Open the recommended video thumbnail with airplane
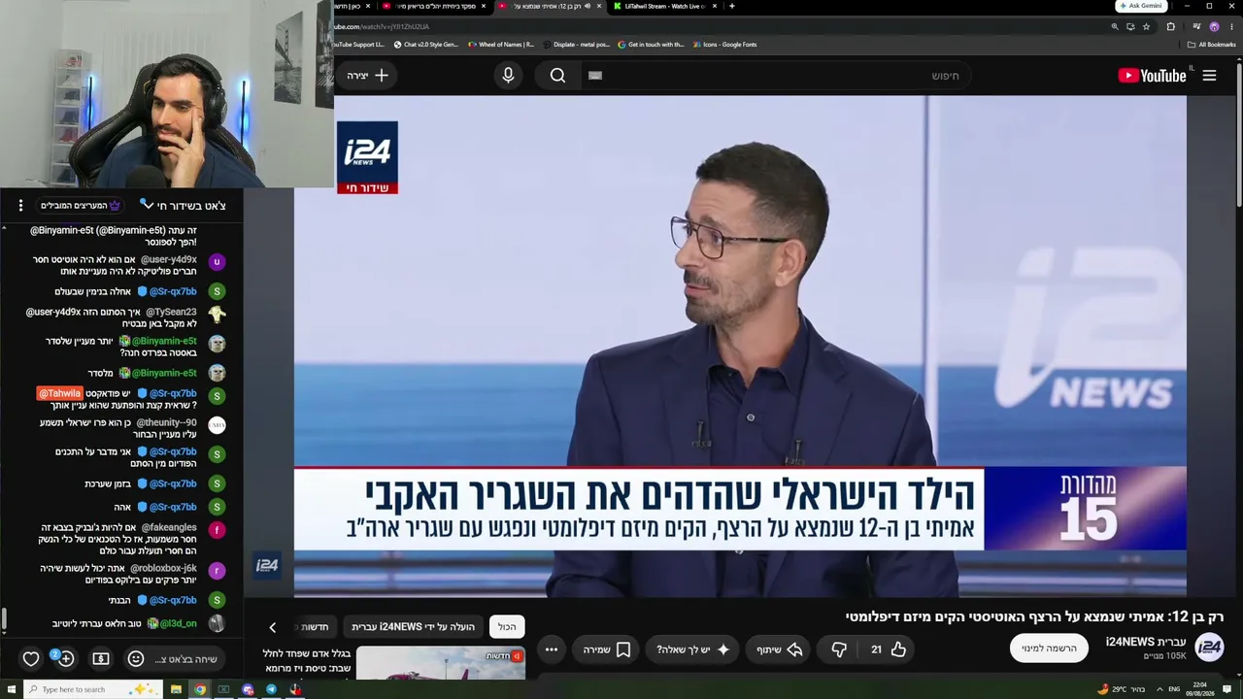 pyautogui.click(x=441, y=663)
